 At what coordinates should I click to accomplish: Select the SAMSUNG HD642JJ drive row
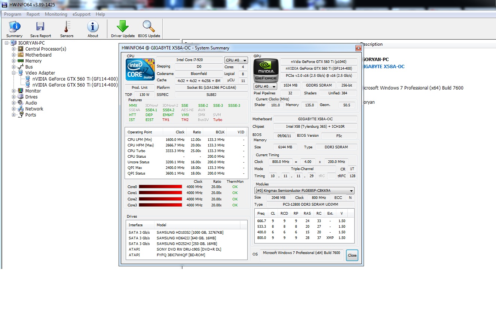click(187, 238)
